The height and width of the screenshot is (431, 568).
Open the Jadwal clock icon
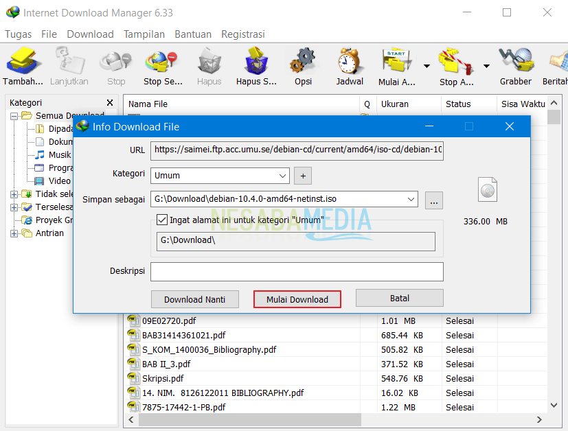(x=349, y=61)
